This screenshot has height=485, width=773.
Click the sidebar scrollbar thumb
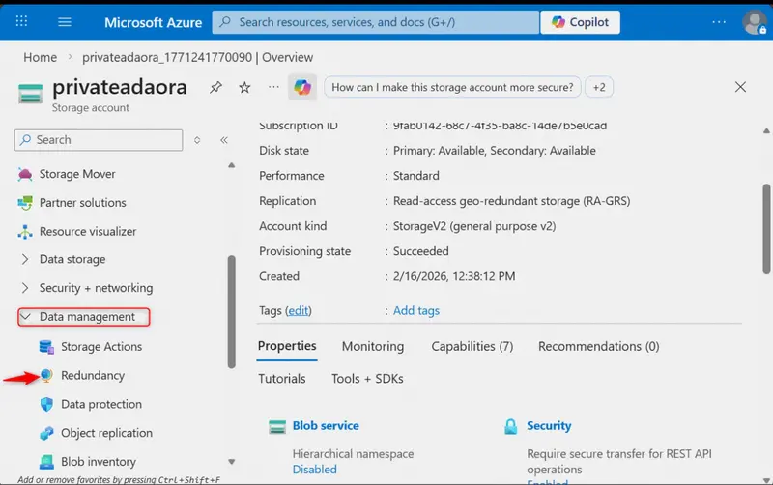pyautogui.click(x=231, y=311)
